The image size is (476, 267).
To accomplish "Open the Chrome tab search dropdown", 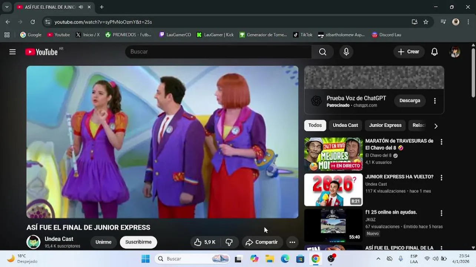I will click(x=7, y=7).
